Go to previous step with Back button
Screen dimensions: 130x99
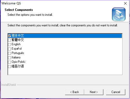tap(75, 92)
